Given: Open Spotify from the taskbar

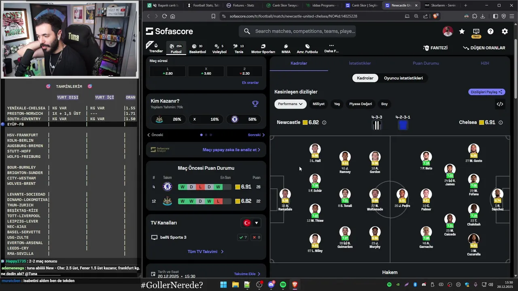Looking at the screenshot, I should click(x=283, y=285).
